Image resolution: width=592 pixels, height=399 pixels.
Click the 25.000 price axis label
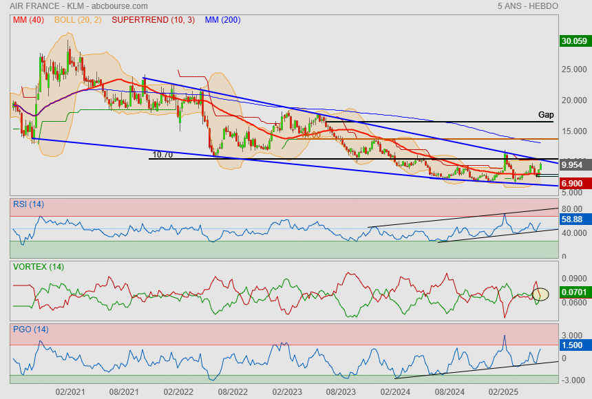click(x=574, y=69)
